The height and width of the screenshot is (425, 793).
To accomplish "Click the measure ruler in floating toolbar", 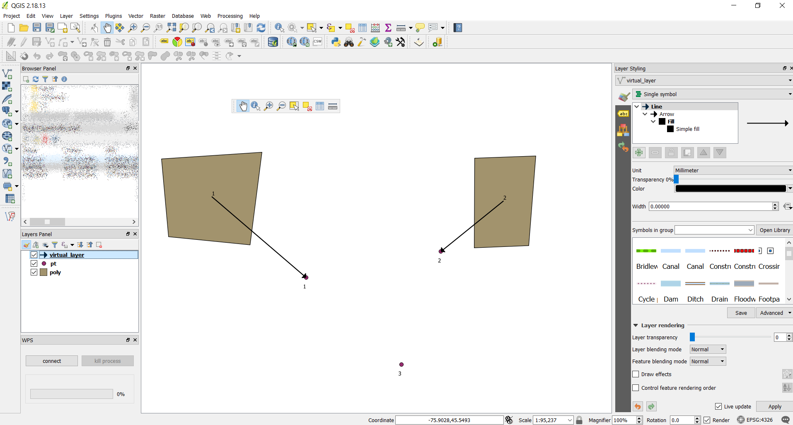I will pos(333,106).
